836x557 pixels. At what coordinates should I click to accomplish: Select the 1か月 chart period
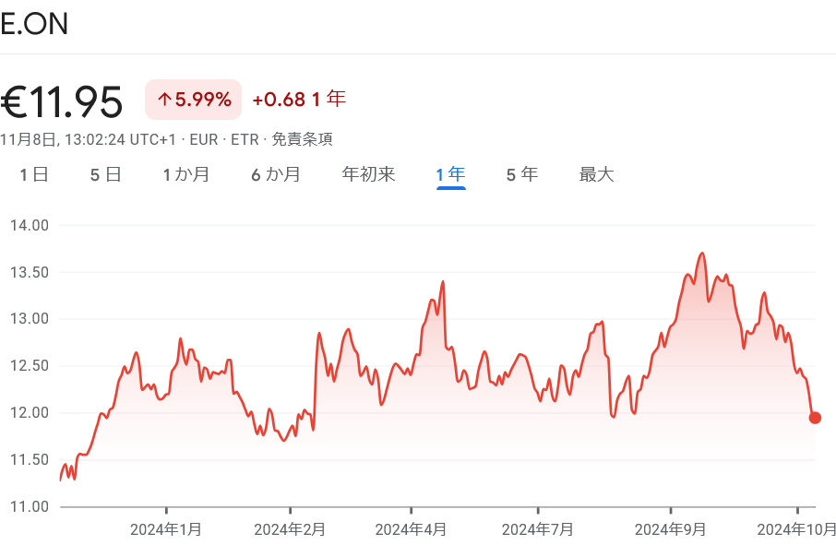[185, 173]
